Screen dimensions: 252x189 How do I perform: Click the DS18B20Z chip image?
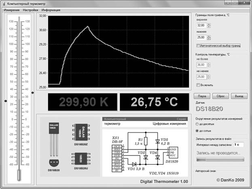tap(81, 132)
